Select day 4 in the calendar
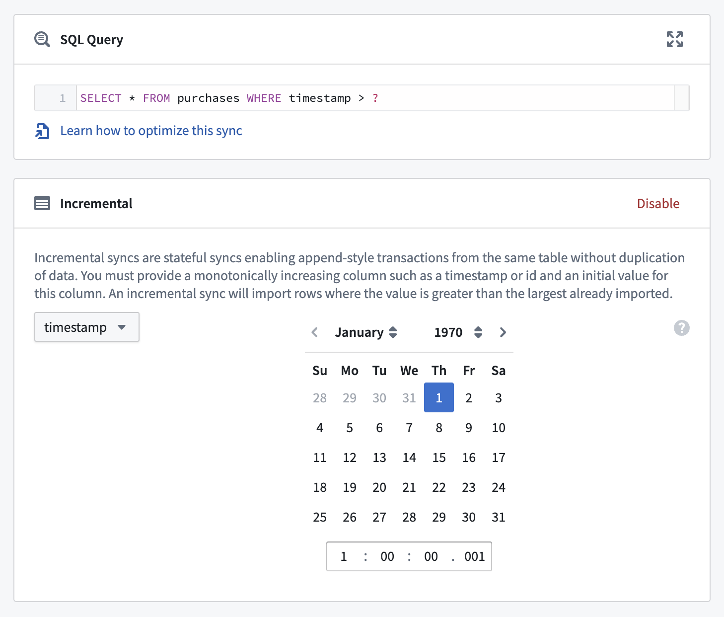This screenshot has width=724, height=617. (320, 427)
